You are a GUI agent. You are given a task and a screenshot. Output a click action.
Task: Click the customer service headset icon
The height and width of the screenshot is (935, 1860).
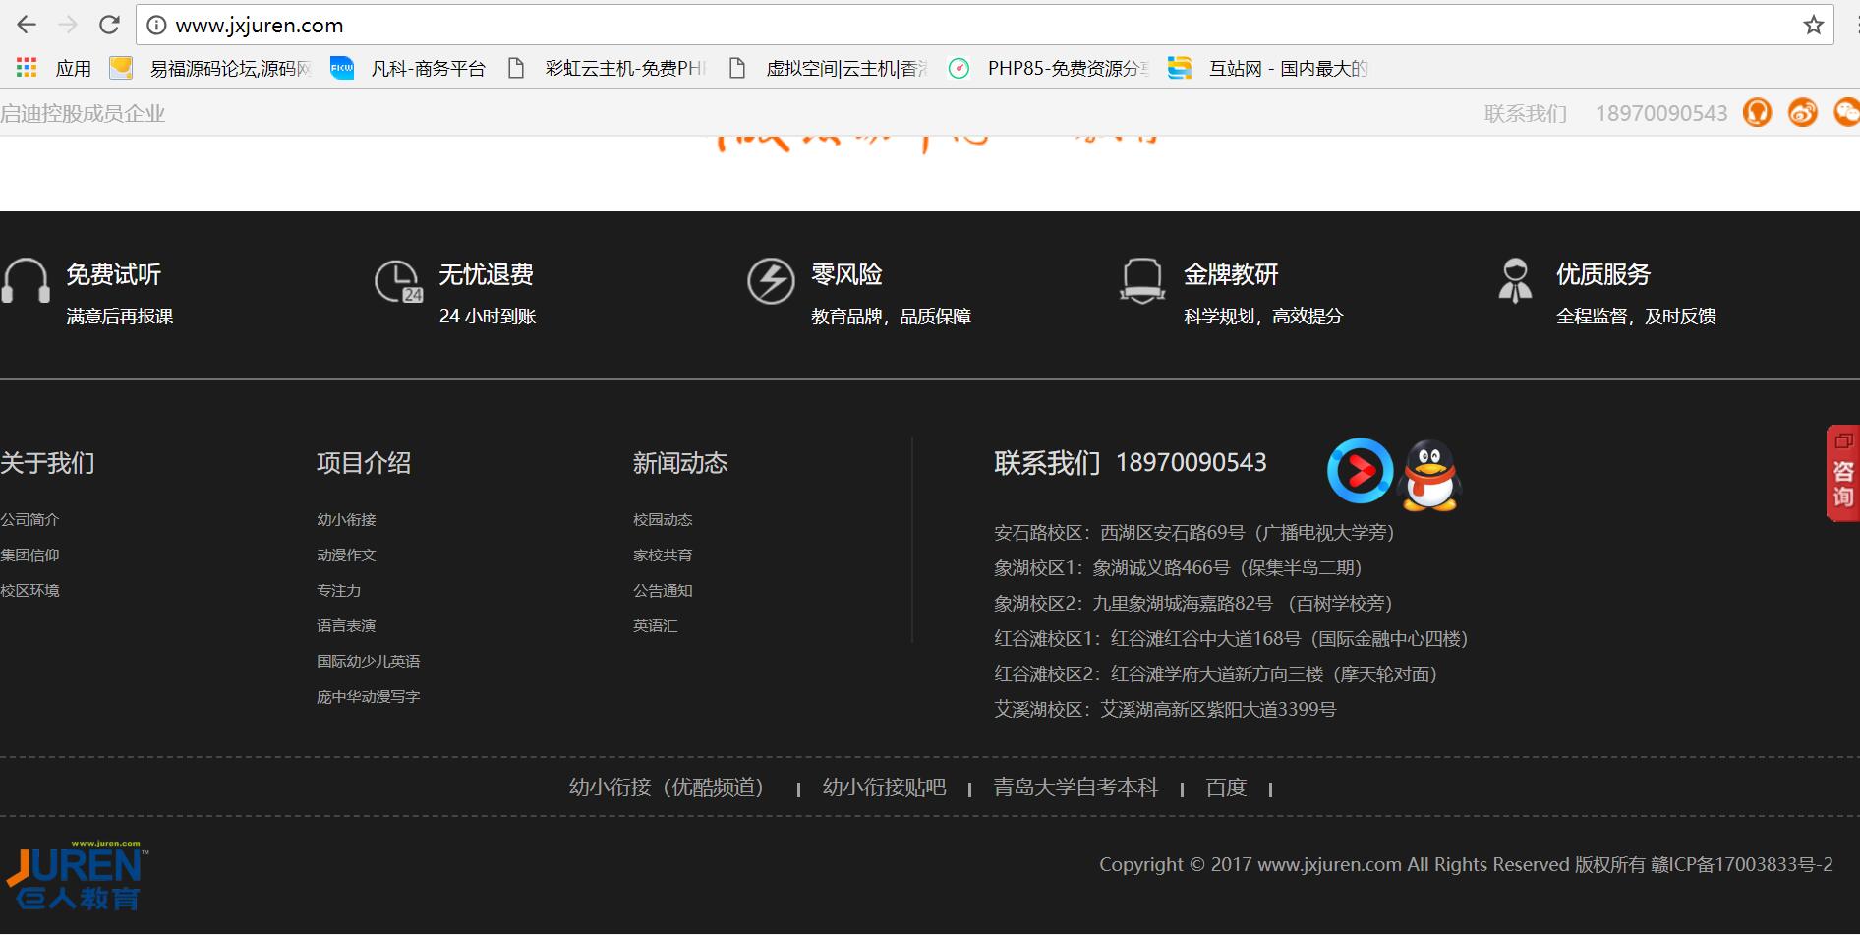(x=1758, y=112)
